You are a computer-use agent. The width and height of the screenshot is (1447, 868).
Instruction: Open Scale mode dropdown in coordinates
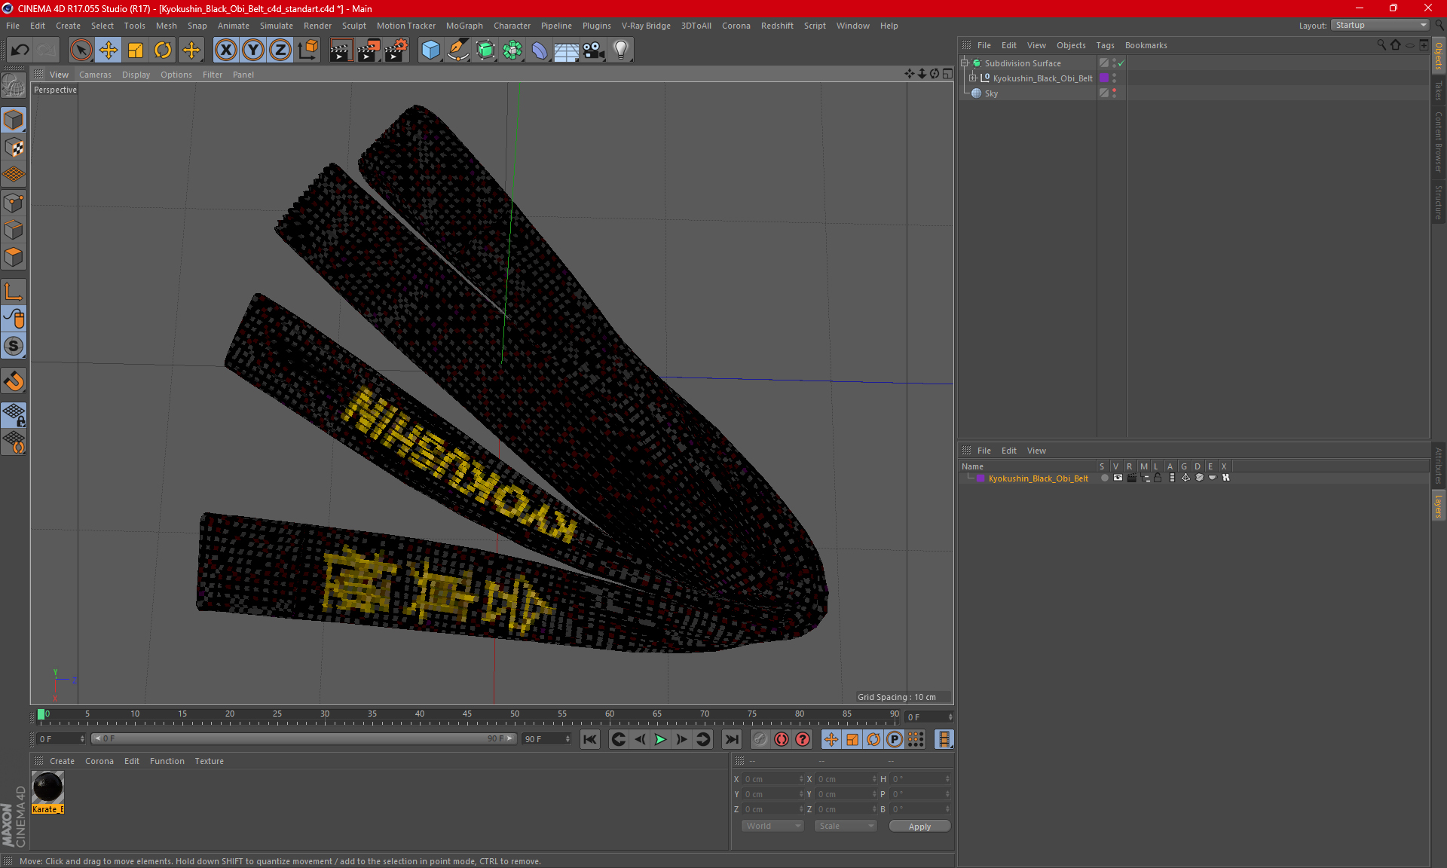tap(846, 826)
